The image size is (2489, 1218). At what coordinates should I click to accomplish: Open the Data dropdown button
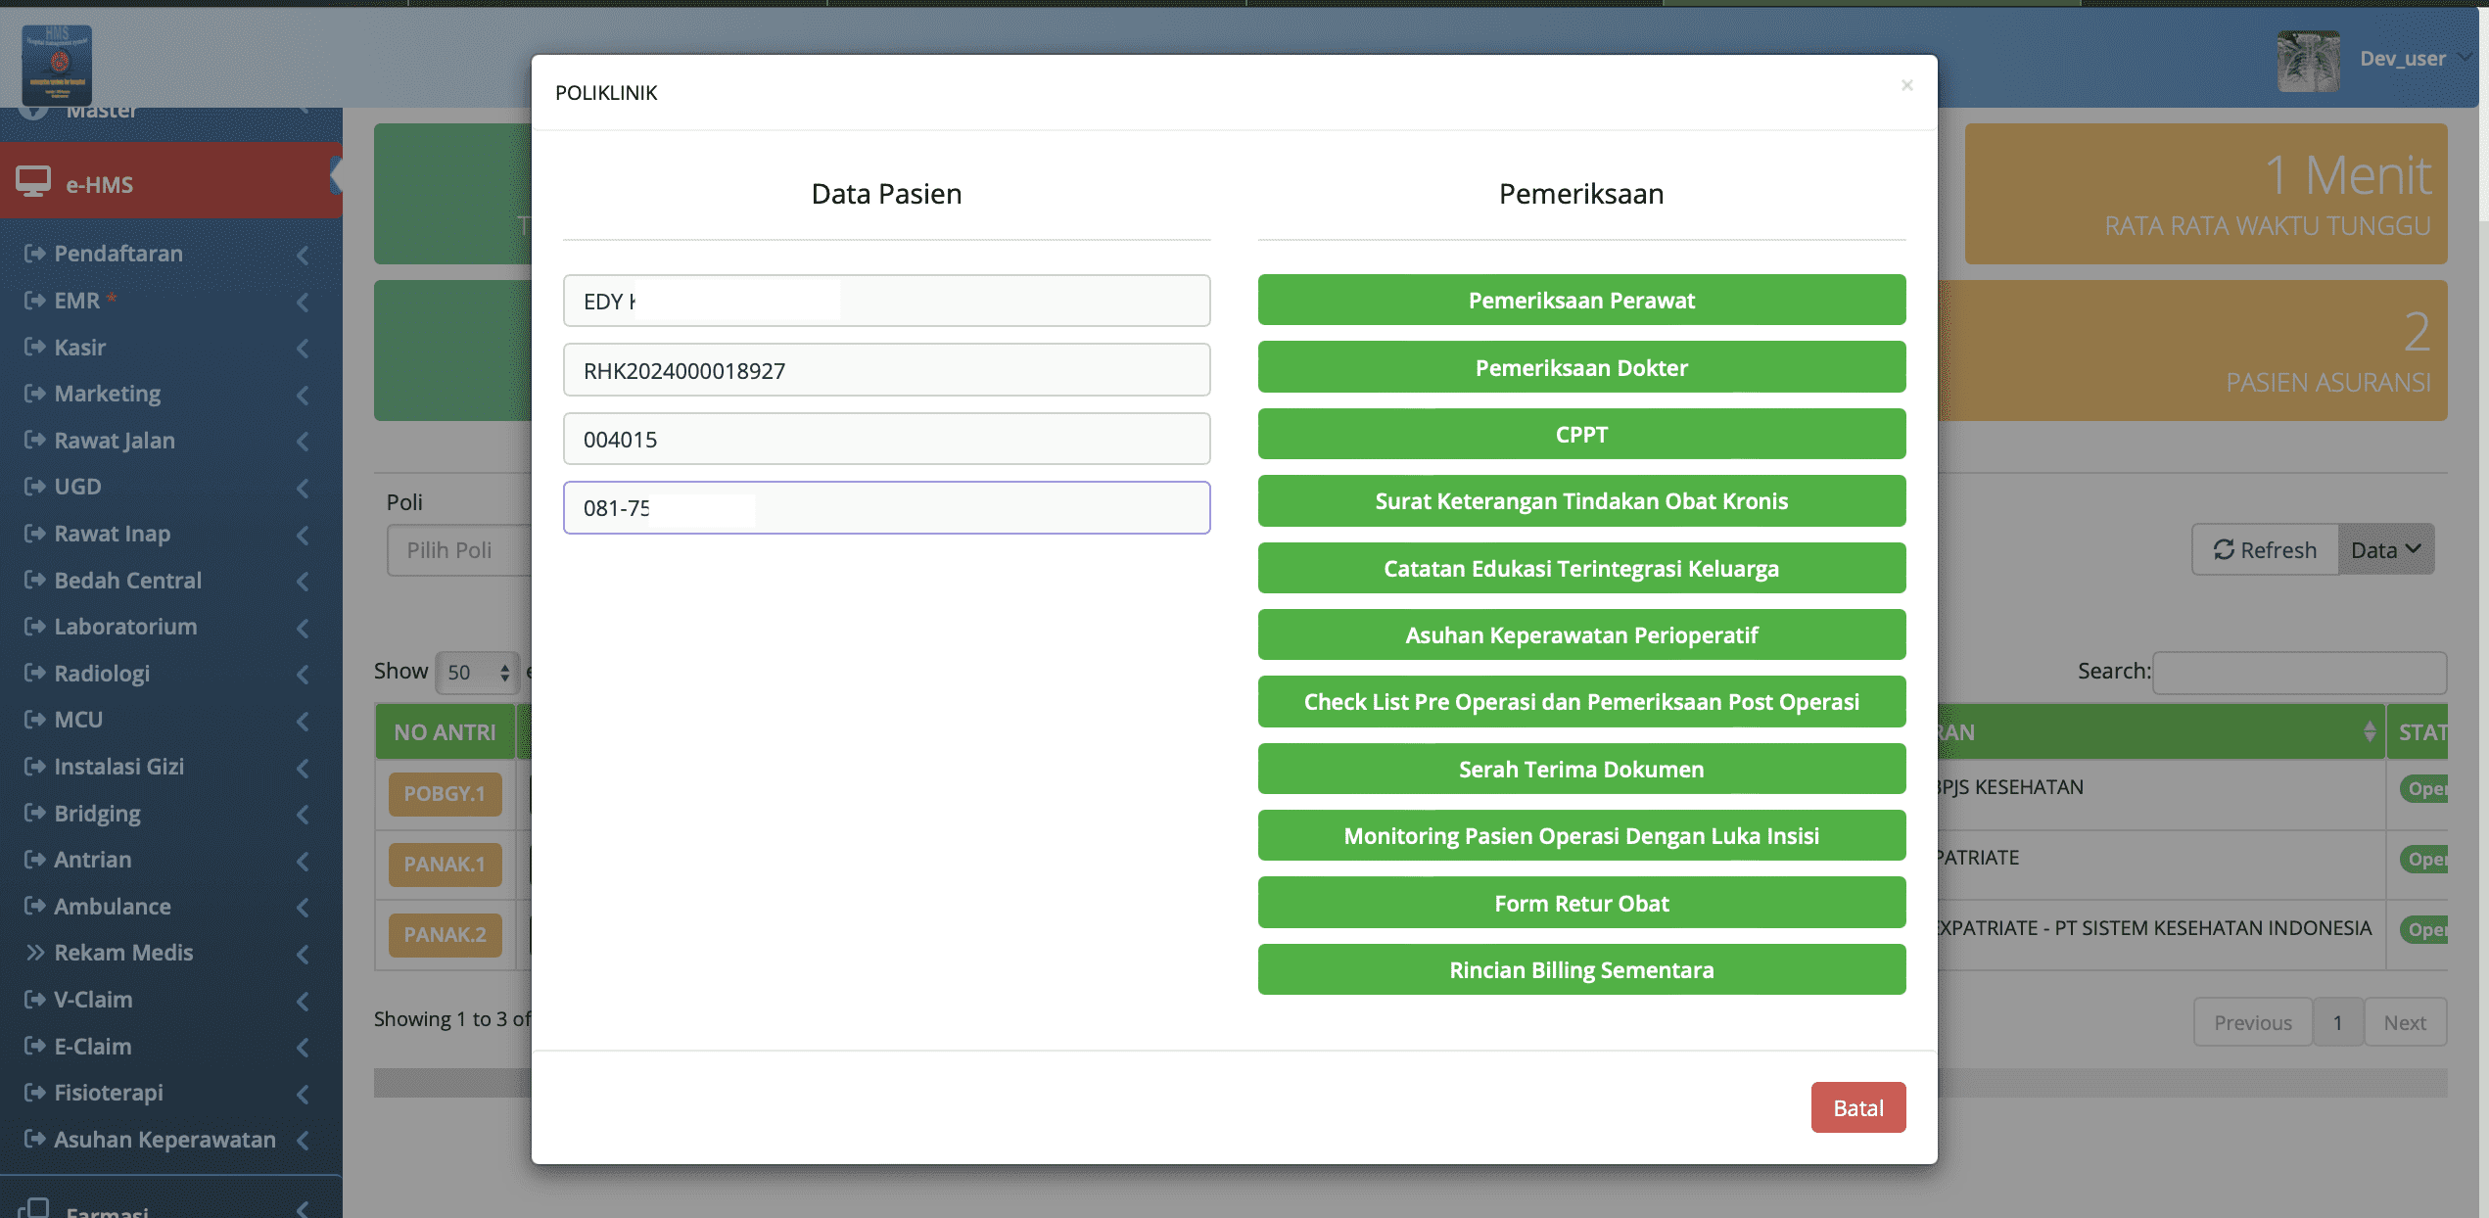pyautogui.click(x=2385, y=549)
